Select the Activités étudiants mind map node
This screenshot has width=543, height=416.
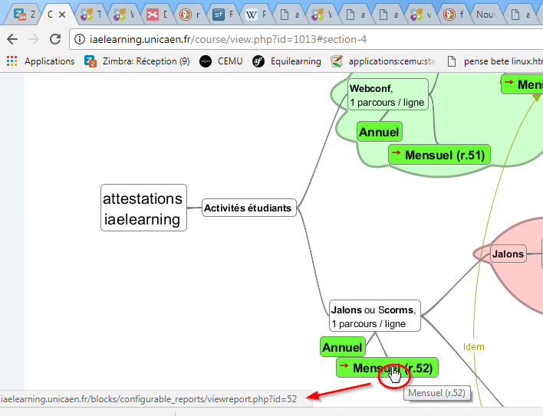coord(249,208)
